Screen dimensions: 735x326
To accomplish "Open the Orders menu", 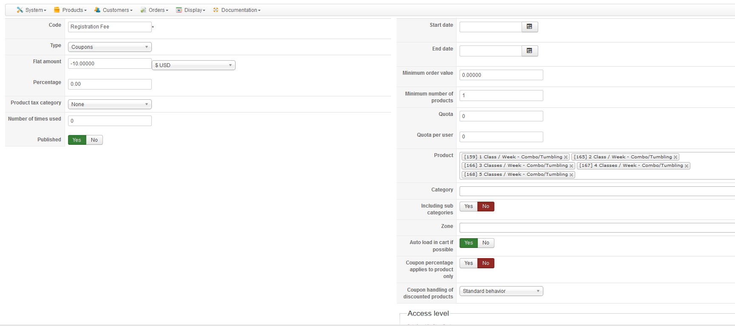I will pyautogui.click(x=154, y=10).
